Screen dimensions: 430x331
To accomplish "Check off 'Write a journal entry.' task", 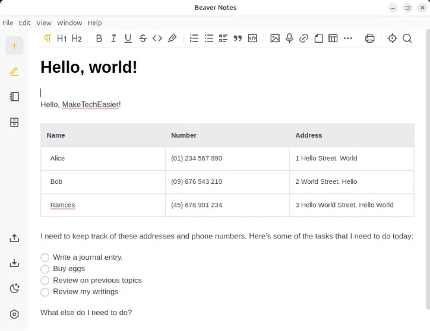I will [45, 257].
